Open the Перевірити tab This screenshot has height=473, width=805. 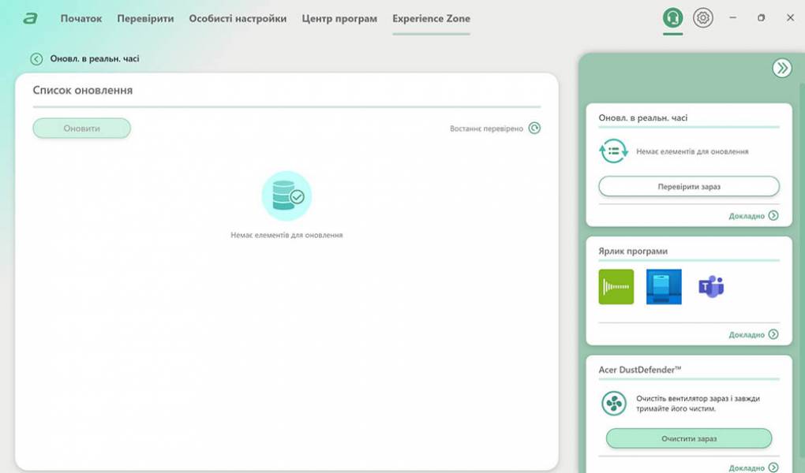pyautogui.click(x=145, y=18)
